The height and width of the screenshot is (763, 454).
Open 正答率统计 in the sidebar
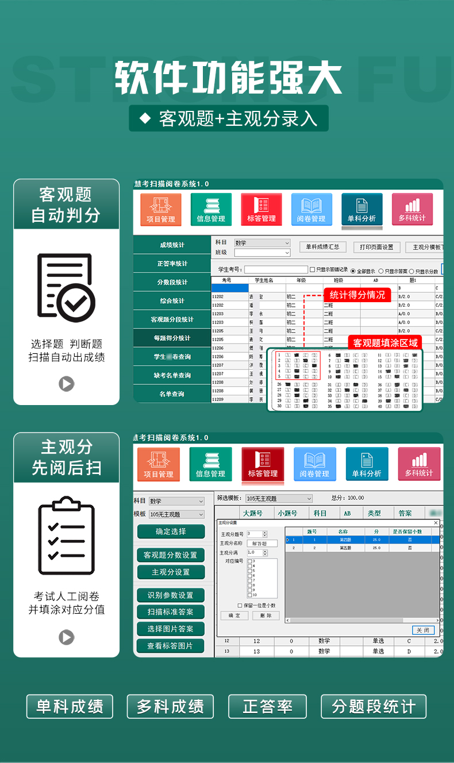(x=172, y=264)
